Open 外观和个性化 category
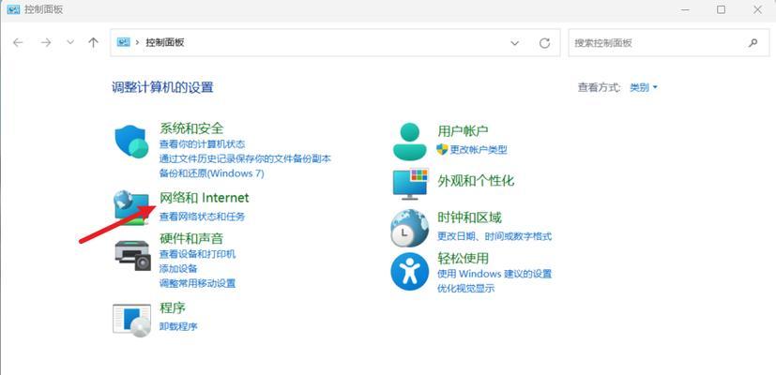776x375 pixels. 476,181
